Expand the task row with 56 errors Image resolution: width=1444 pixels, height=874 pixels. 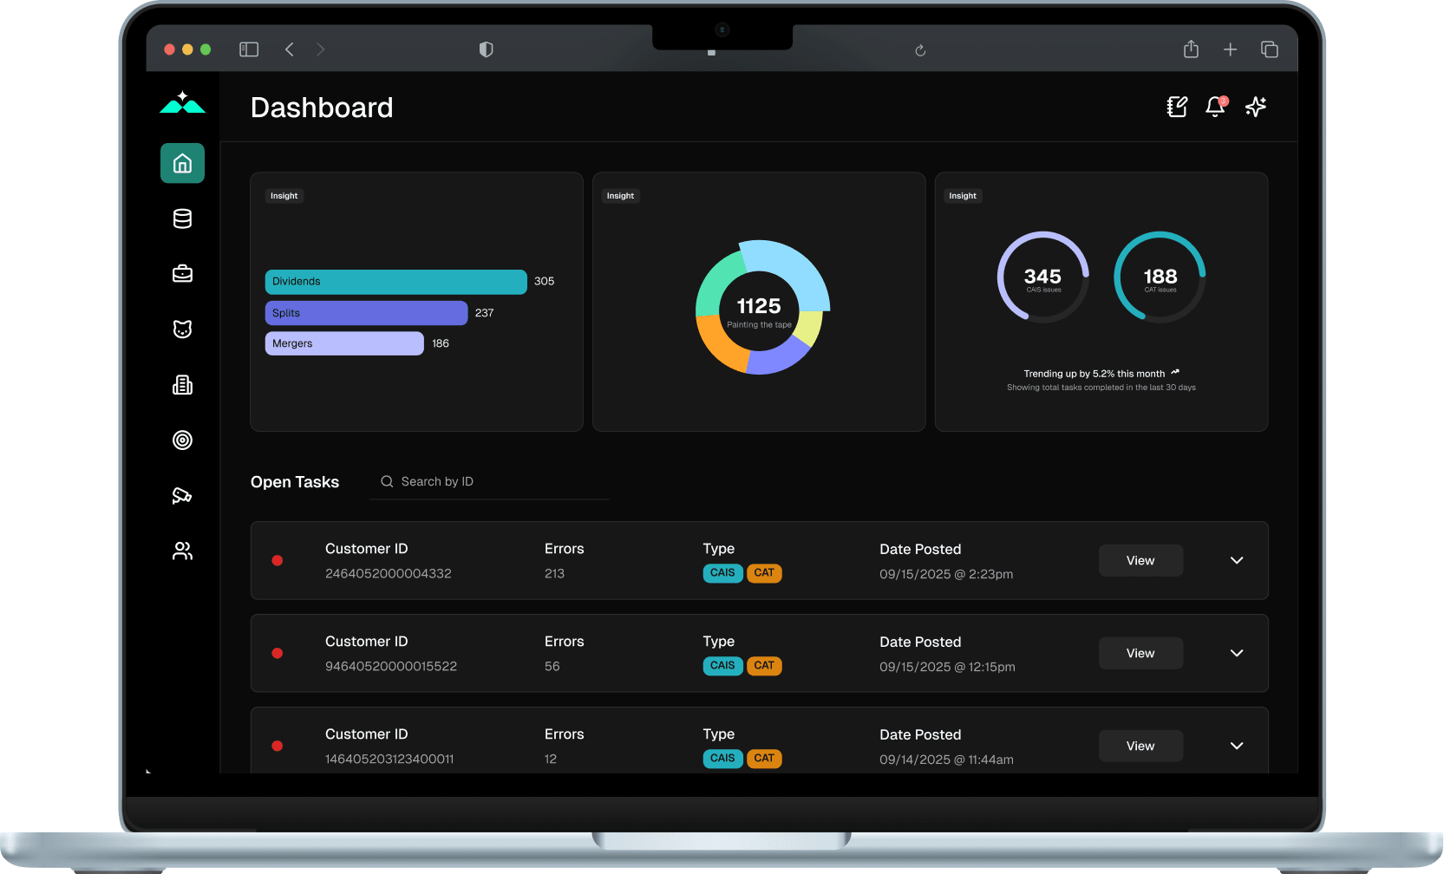pos(1237,653)
